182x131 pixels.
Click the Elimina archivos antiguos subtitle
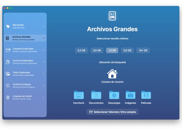24,87
